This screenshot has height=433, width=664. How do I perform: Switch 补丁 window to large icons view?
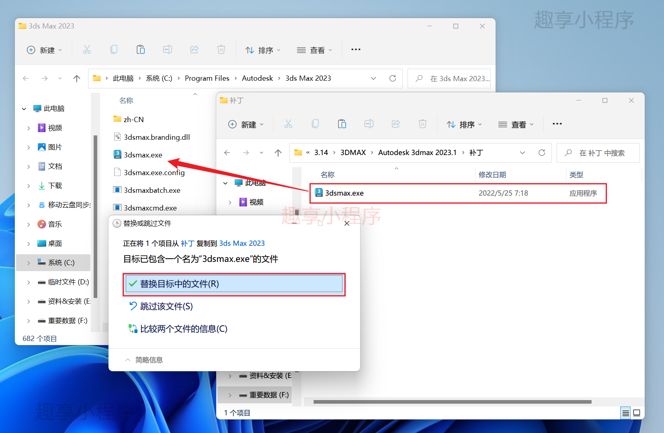coord(637,413)
